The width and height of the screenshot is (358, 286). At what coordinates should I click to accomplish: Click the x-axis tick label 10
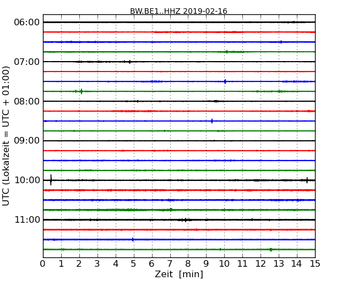point(224,263)
